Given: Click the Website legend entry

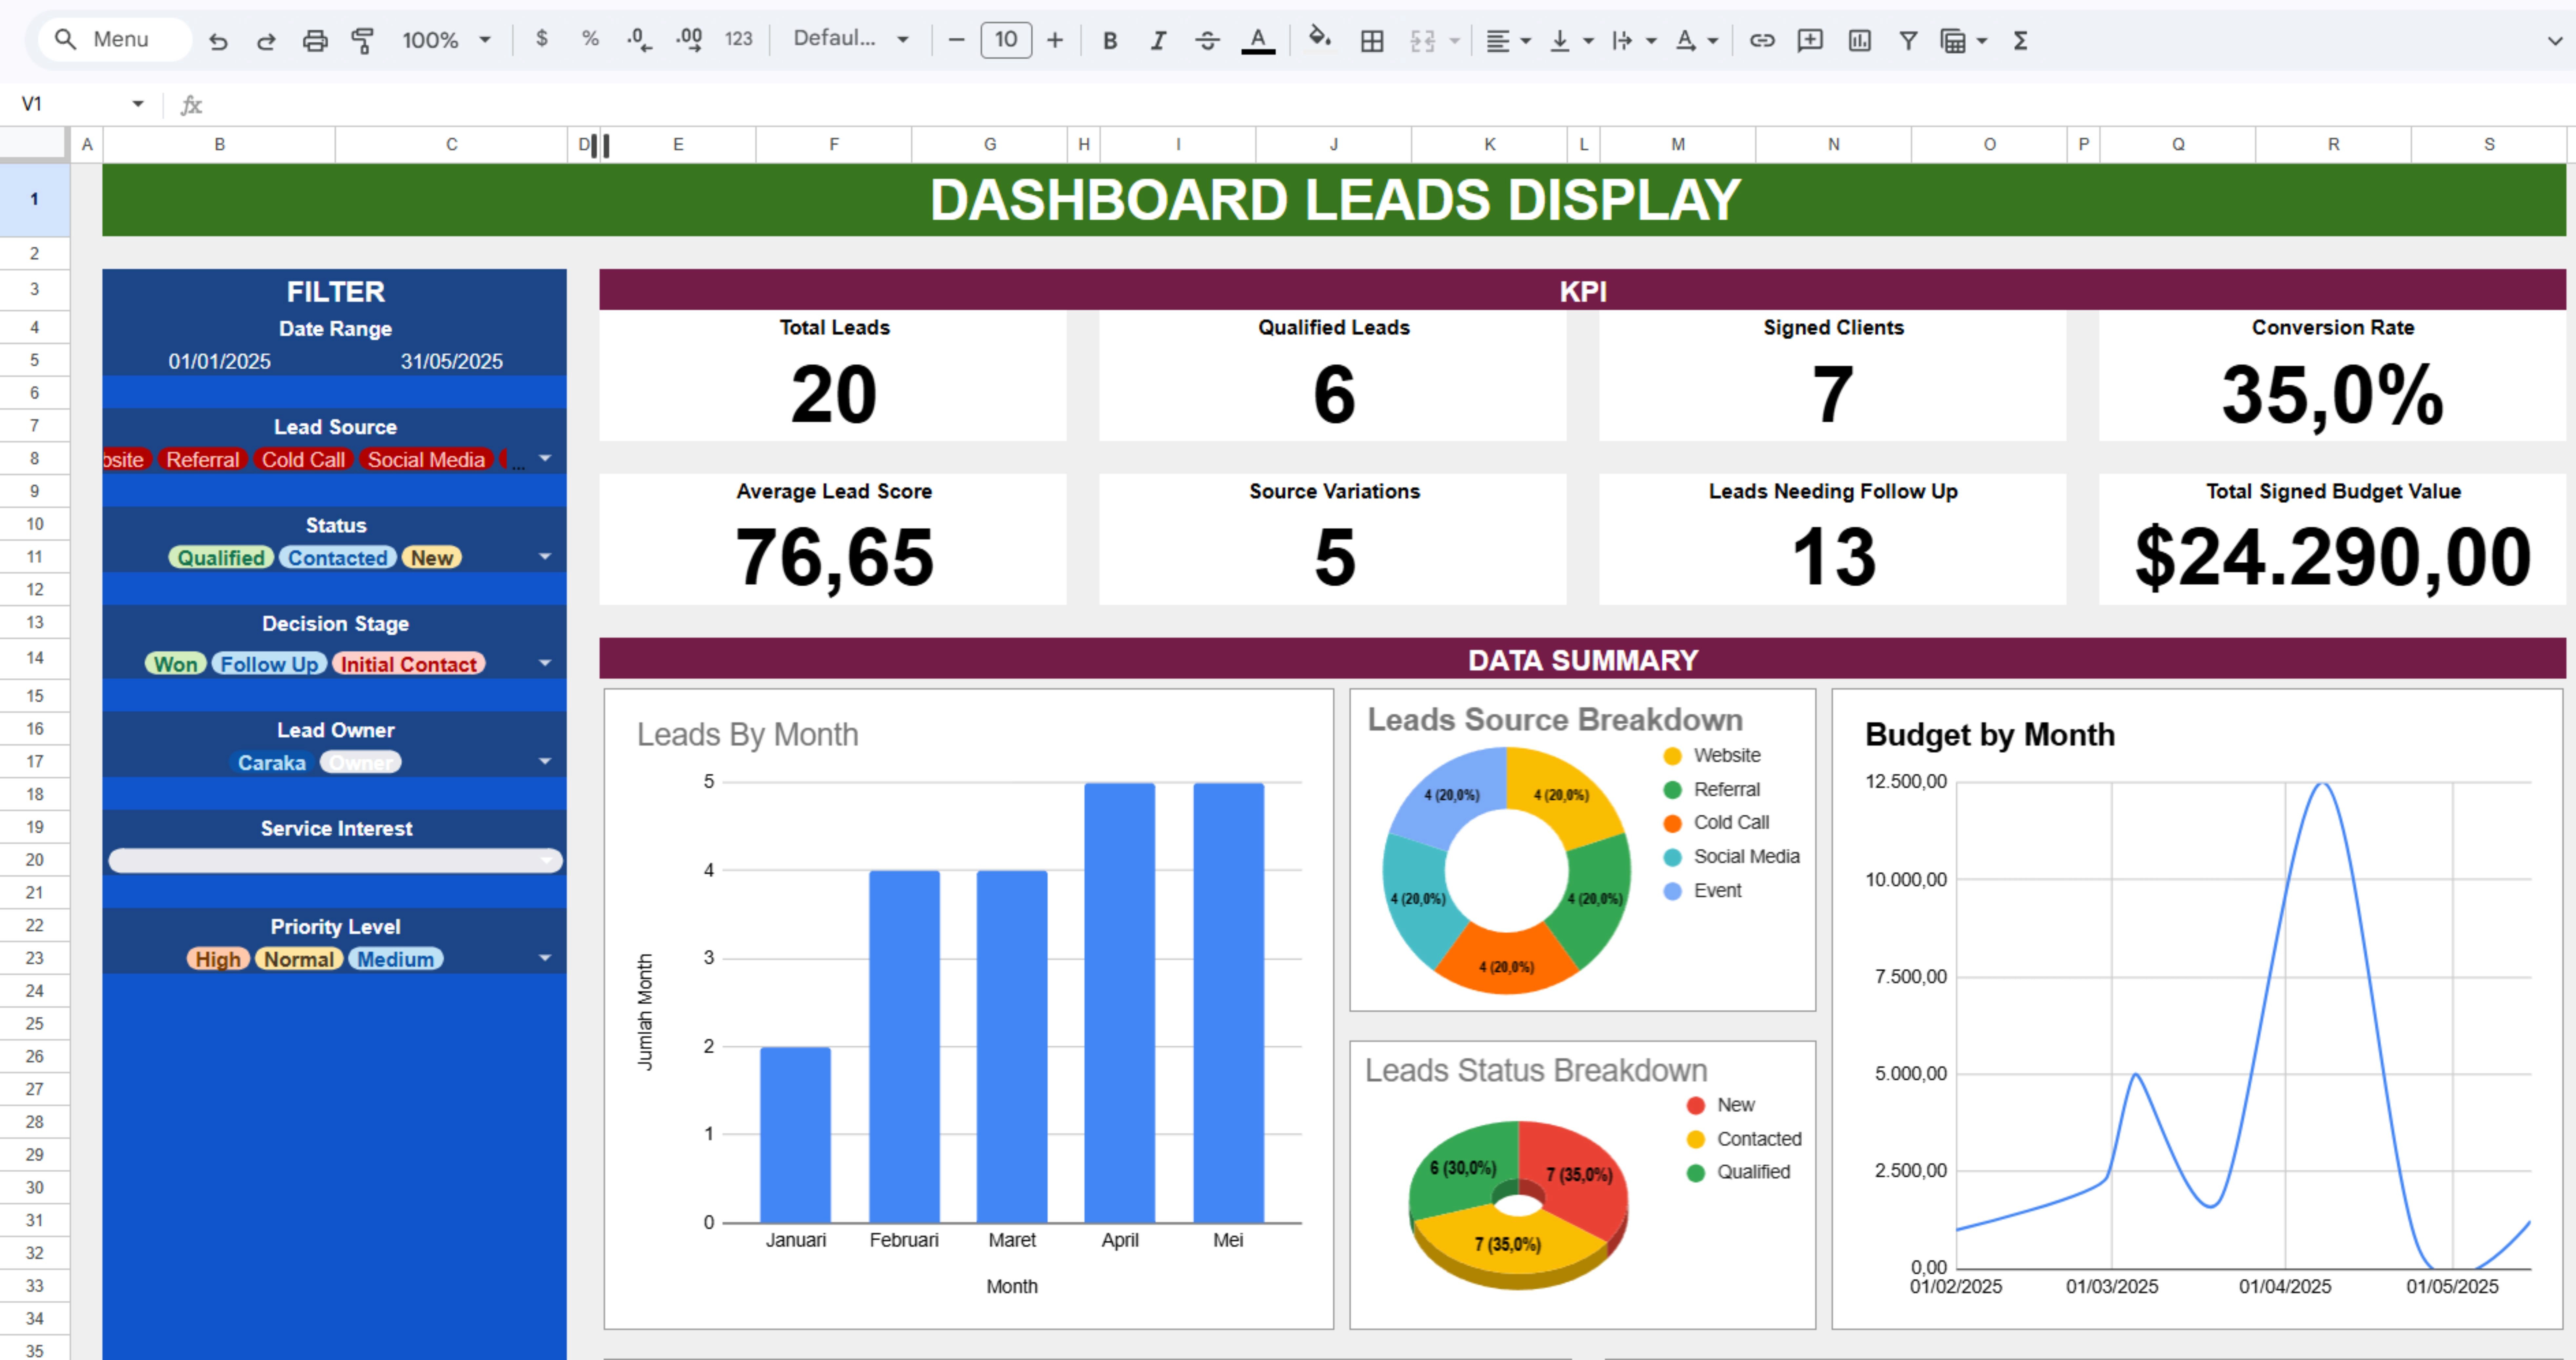Looking at the screenshot, I should (1712, 756).
